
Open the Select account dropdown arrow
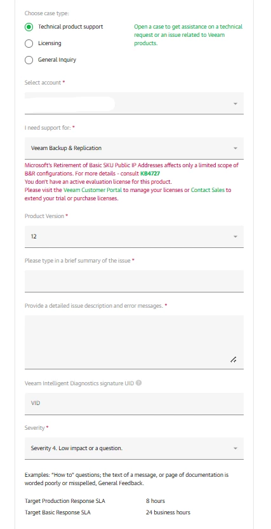pyautogui.click(x=235, y=104)
